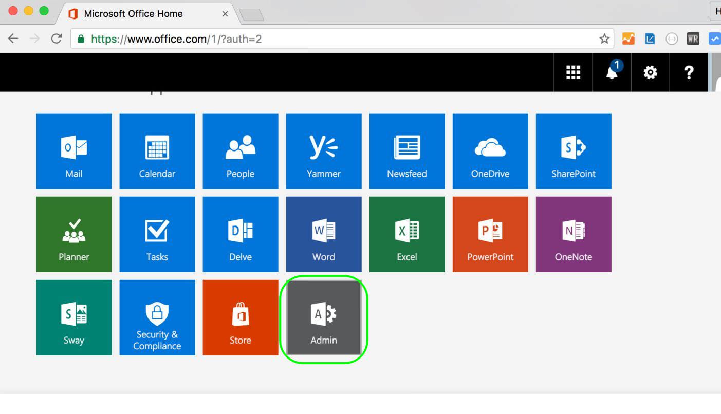Open the OneNote tile
The image size is (721, 414).
(573, 234)
